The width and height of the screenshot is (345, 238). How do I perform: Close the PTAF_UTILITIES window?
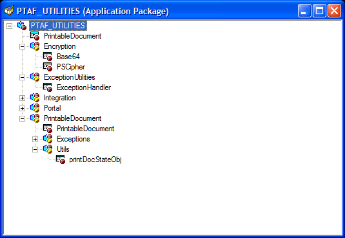click(334, 11)
